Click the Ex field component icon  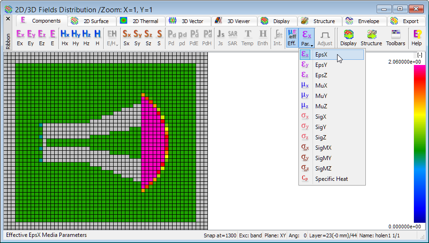click(20, 37)
